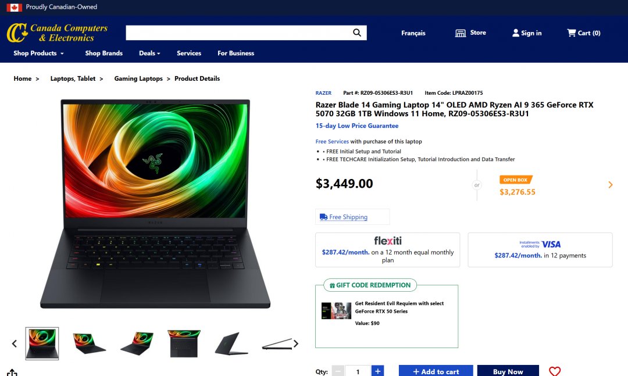The width and height of the screenshot is (628, 376).
Task: Decrease quantity with minus button
Action: (x=338, y=371)
